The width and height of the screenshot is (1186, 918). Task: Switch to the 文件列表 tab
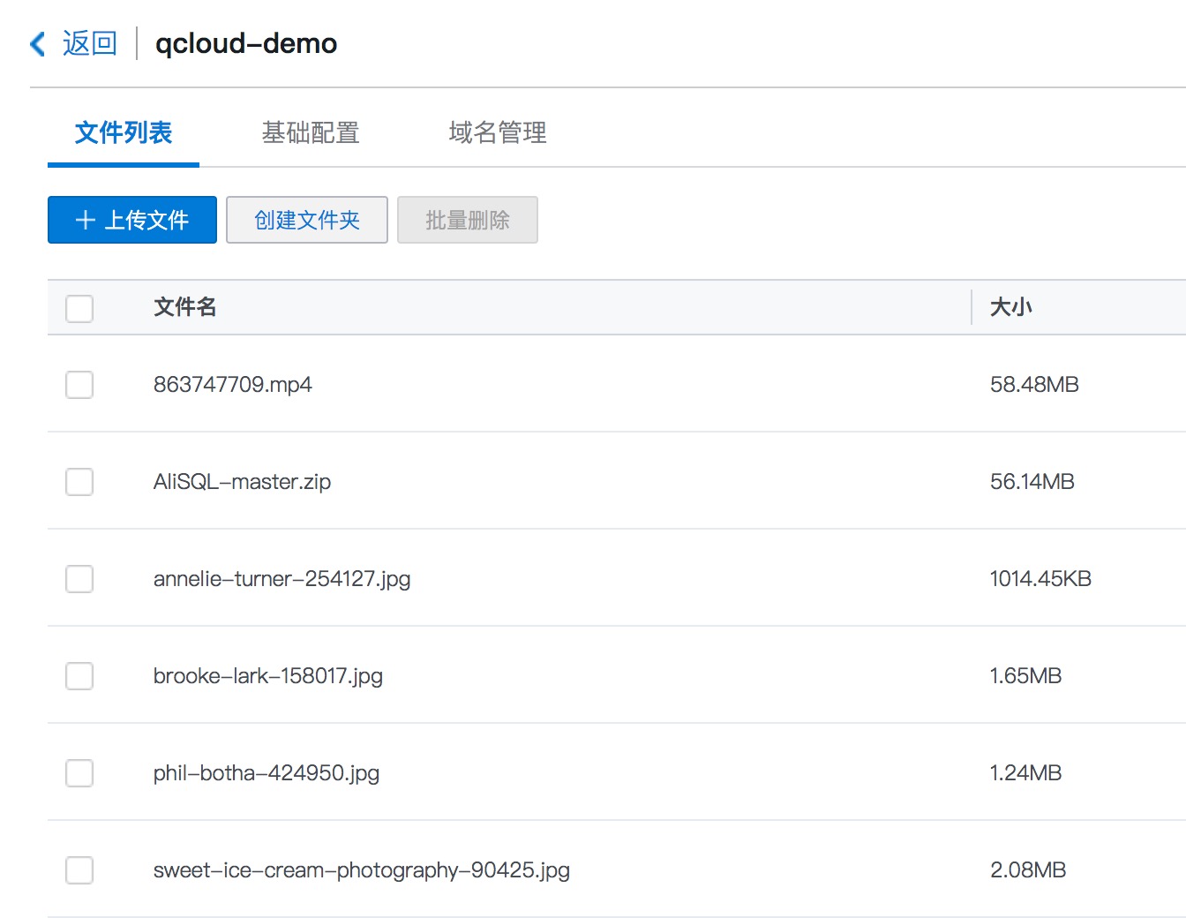pyautogui.click(x=124, y=133)
